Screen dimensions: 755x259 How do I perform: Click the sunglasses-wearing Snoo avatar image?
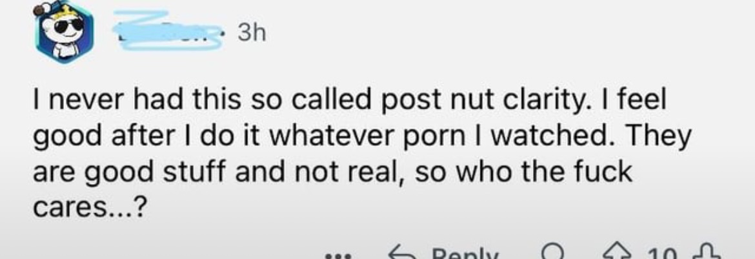(x=65, y=33)
